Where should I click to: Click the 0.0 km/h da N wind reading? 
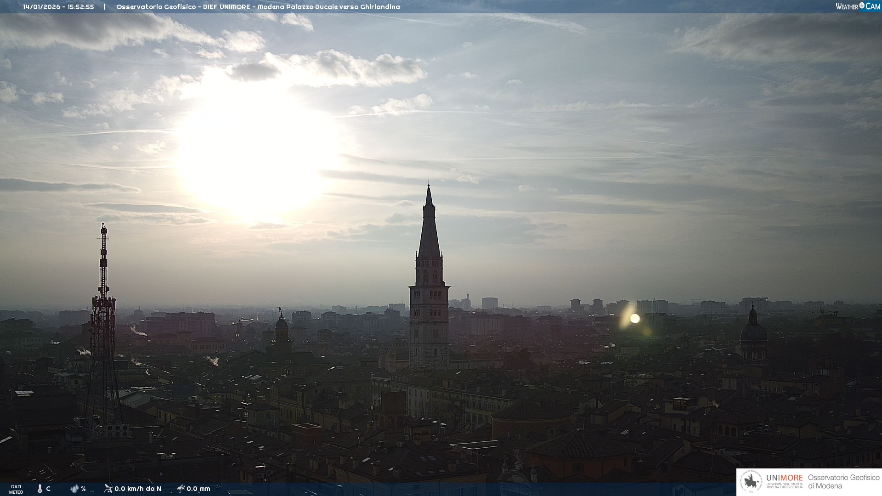[x=138, y=489]
